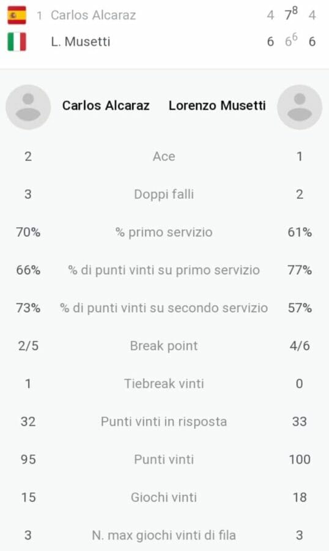Screen dimensions: 329x551
Task: Select % di punti vinti su primo servizio
Action: pos(164,270)
